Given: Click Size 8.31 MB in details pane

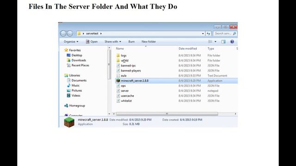Looking at the screenshot, I should pos(131,124).
